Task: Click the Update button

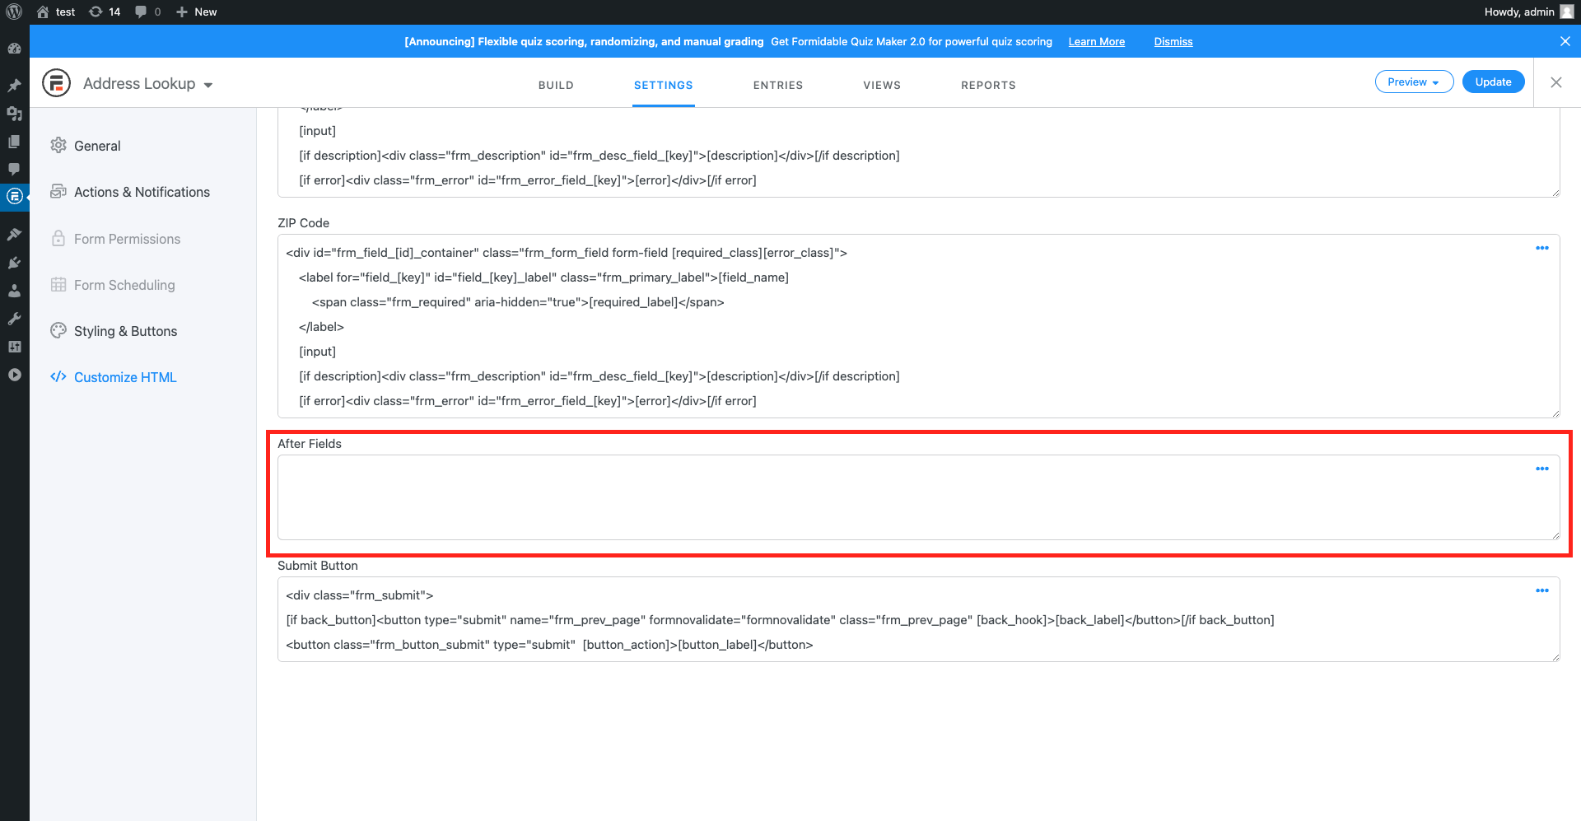Action: coord(1493,82)
